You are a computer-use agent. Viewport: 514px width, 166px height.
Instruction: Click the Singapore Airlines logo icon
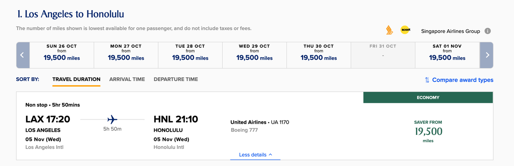point(389,30)
